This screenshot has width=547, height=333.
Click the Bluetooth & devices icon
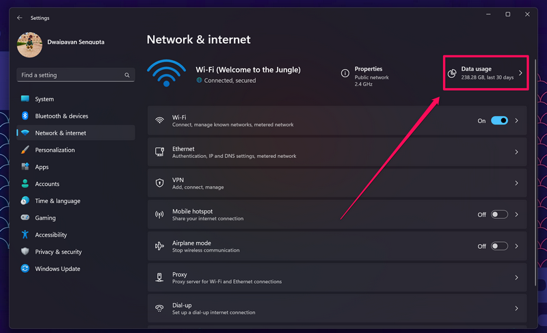25,116
